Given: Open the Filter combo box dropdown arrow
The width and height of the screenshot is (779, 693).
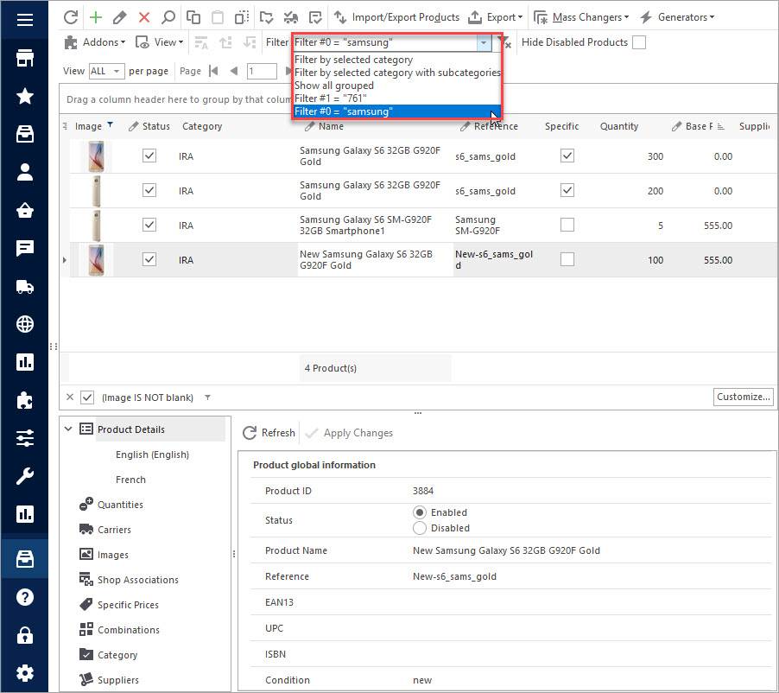Looking at the screenshot, I should [x=484, y=42].
